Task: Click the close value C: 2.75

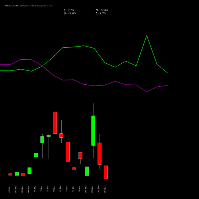Action: tap(69, 10)
